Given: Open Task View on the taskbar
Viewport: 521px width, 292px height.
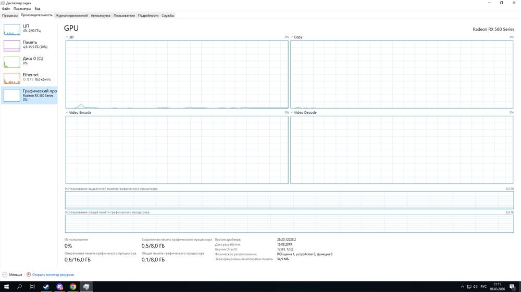Looking at the screenshot, I should pos(32,287).
